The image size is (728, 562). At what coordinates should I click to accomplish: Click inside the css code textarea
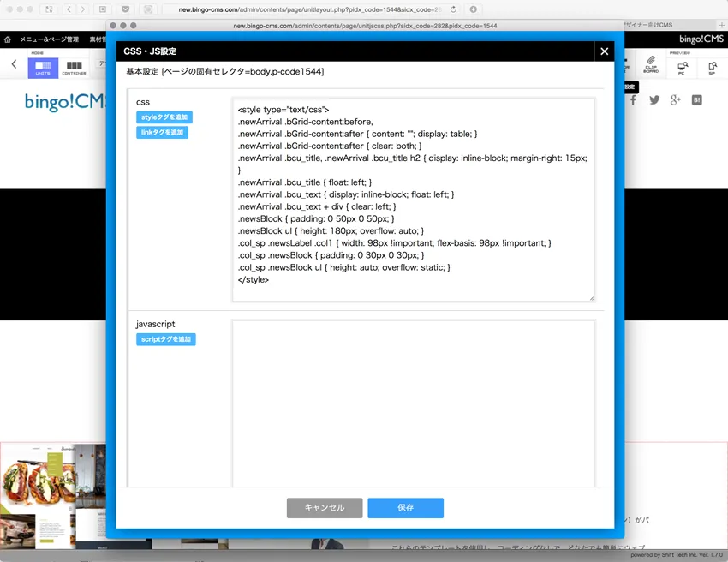tap(413, 199)
